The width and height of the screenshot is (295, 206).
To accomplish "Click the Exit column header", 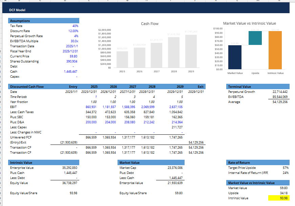I will pyautogui.click(x=201, y=87).
